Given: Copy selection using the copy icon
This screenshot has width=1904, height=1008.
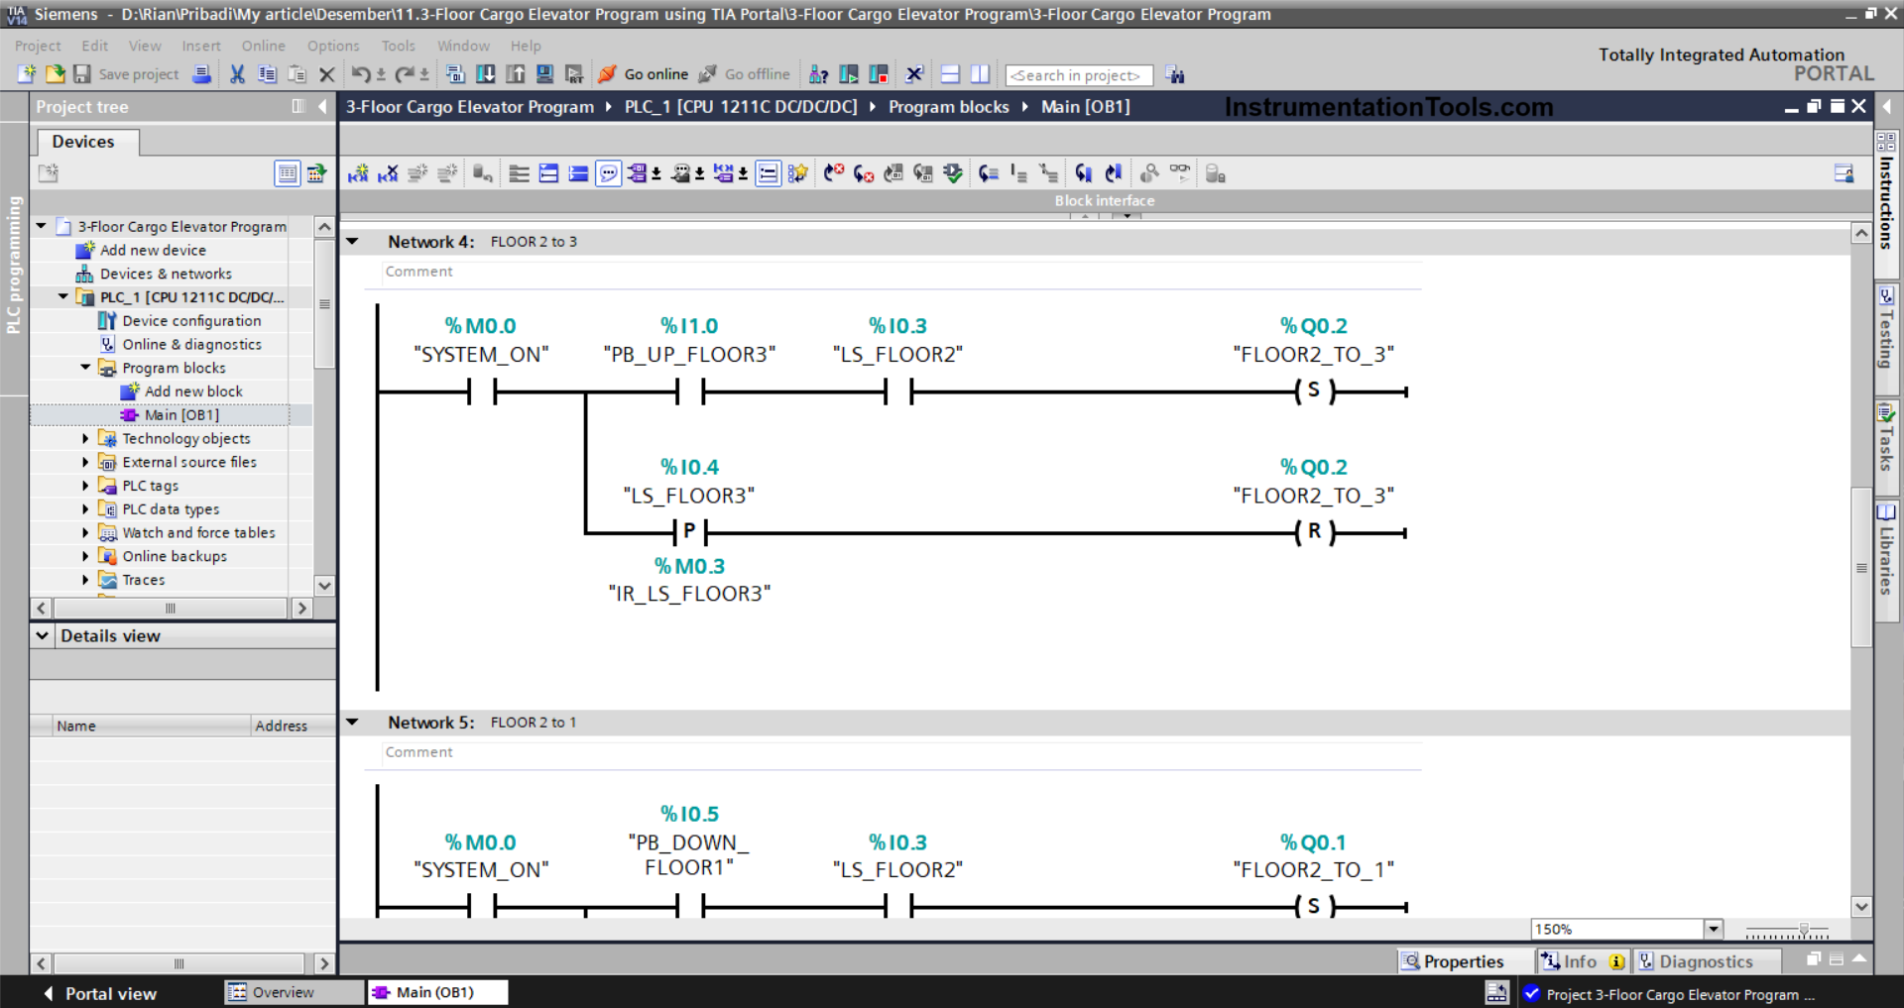Looking at the screenshot, I should (267, 74).
